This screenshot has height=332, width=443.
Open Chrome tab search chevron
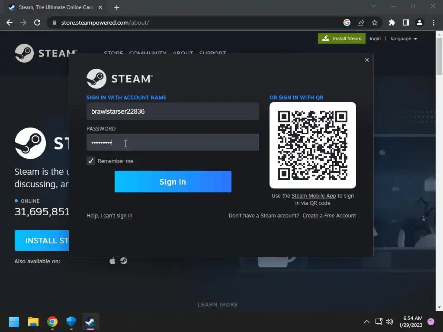[x=373, y=6]
